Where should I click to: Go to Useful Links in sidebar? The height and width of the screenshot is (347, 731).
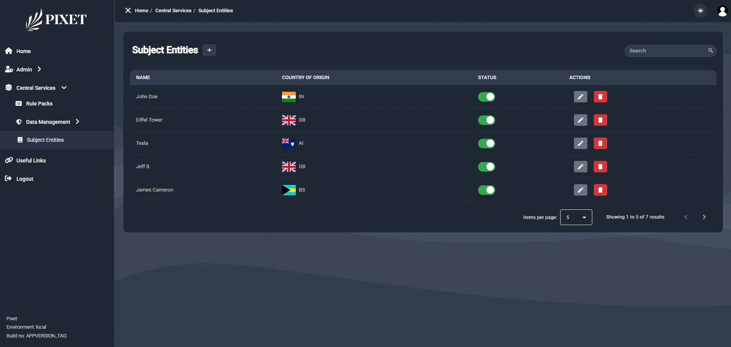click(31, 161)
